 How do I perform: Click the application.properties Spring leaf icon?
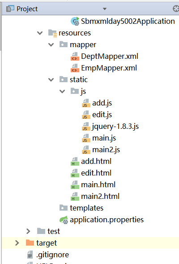(64, 220)
